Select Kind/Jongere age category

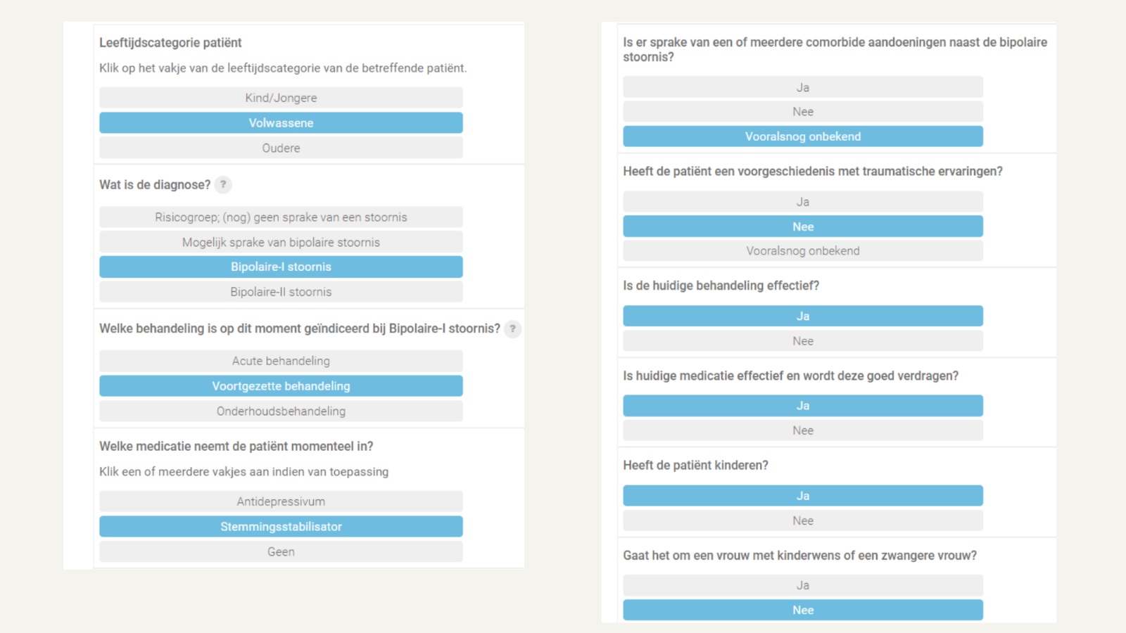281,98
